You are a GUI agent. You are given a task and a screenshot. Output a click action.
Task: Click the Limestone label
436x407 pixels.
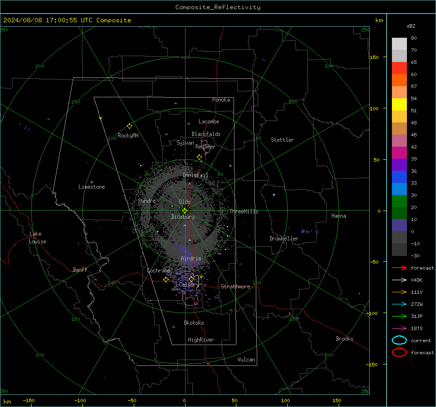click(92, 187)
